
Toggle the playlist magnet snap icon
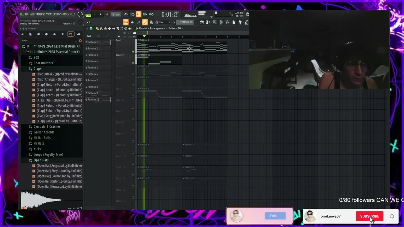(91, 28)
